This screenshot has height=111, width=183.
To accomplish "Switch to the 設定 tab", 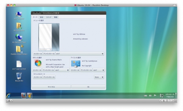I will coord(42,17).
